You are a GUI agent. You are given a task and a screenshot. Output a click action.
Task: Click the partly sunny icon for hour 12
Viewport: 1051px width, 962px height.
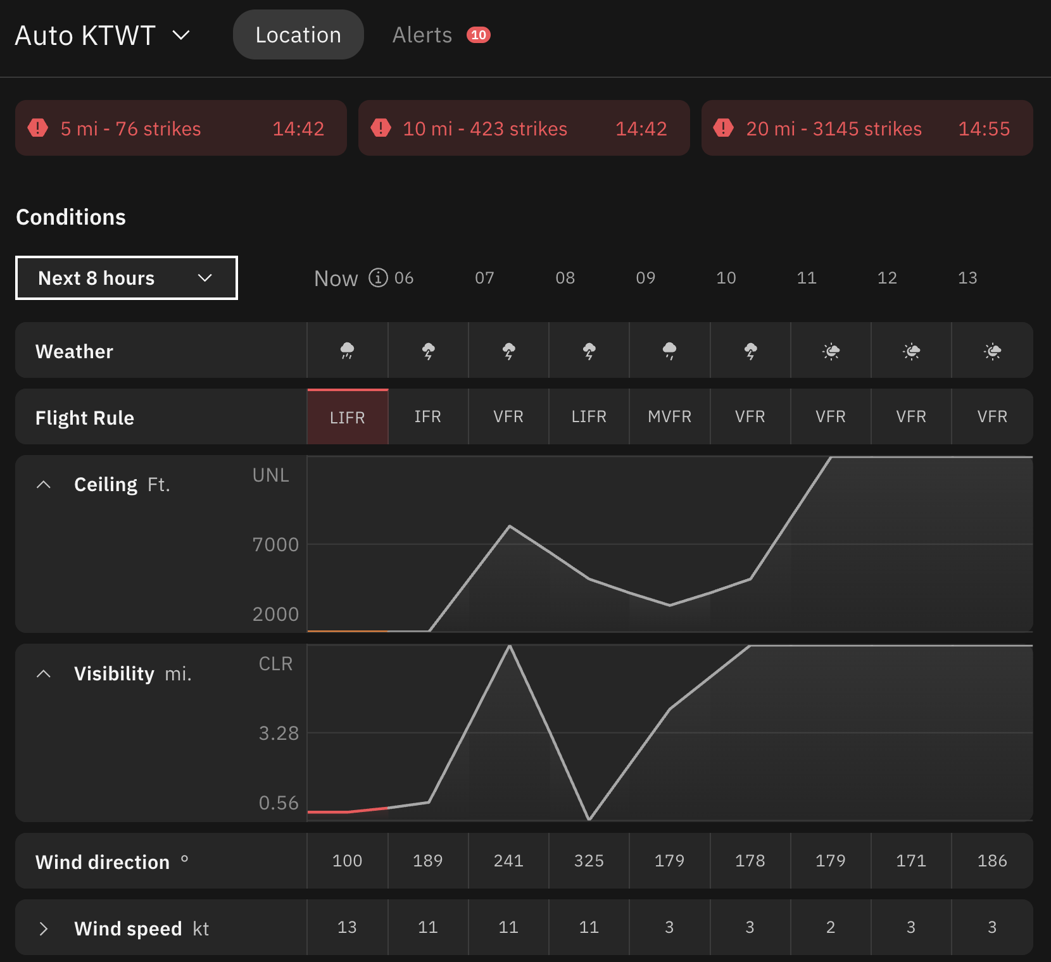(911, 351)
